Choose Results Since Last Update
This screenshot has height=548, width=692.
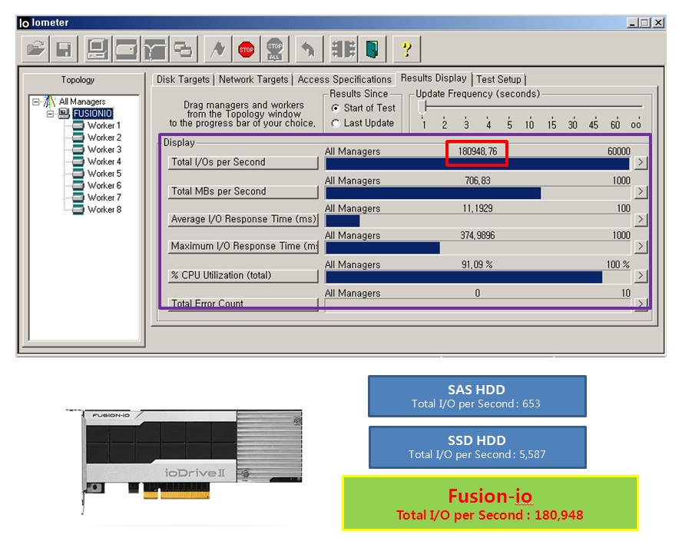coord(336,123)
